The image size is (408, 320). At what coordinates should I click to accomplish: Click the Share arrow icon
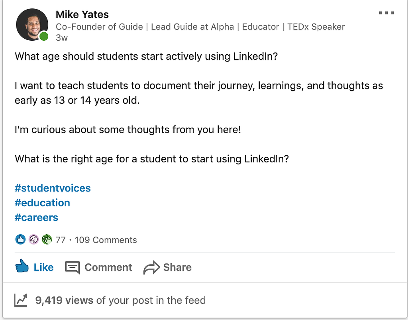[x=151, y=267]
